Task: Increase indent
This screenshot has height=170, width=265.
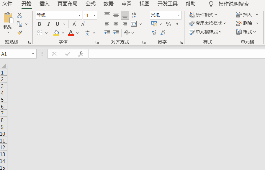Action: (x=116, y=33)
